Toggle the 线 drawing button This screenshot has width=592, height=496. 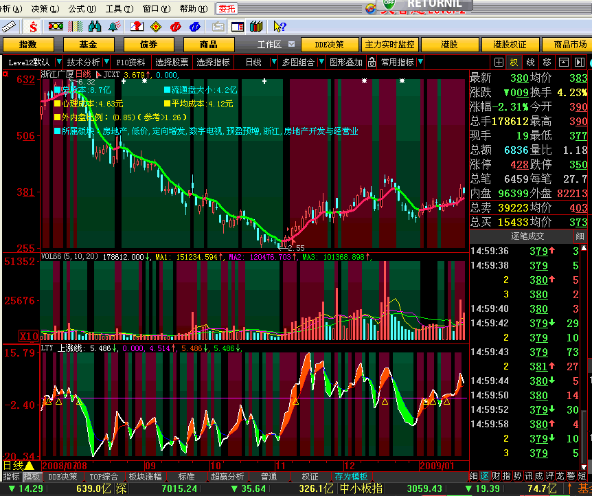tap(530, 63)
